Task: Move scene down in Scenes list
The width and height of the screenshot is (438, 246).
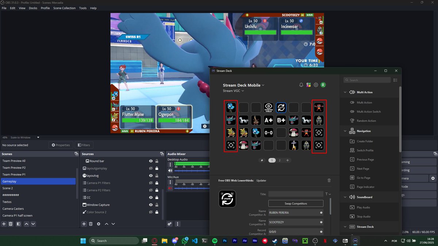Action: tap(33, 224)
